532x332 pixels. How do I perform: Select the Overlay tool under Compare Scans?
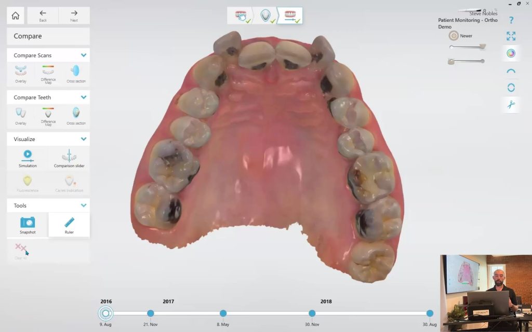point(20,73)
